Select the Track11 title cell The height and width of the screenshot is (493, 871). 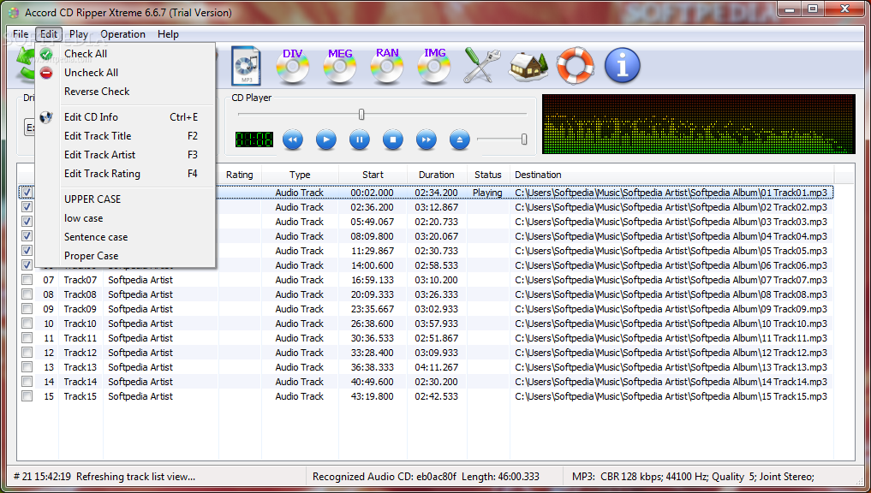(x=80, y=337)
